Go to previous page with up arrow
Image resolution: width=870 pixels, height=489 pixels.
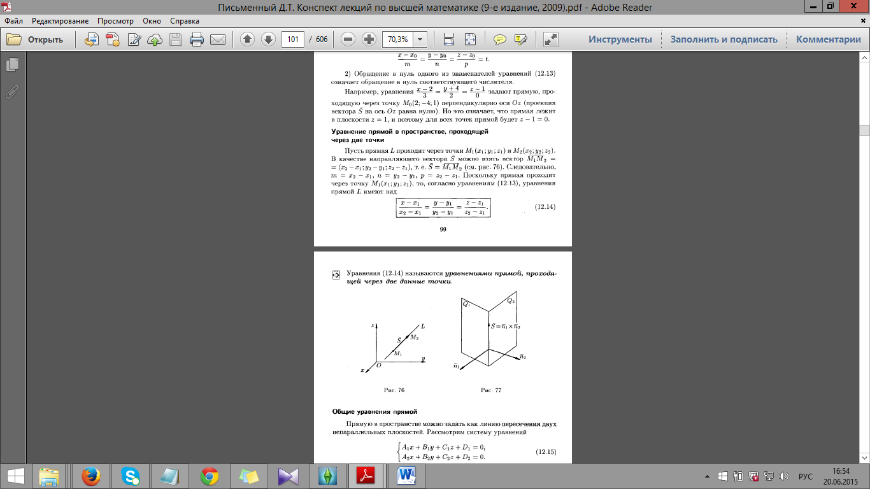248,39
